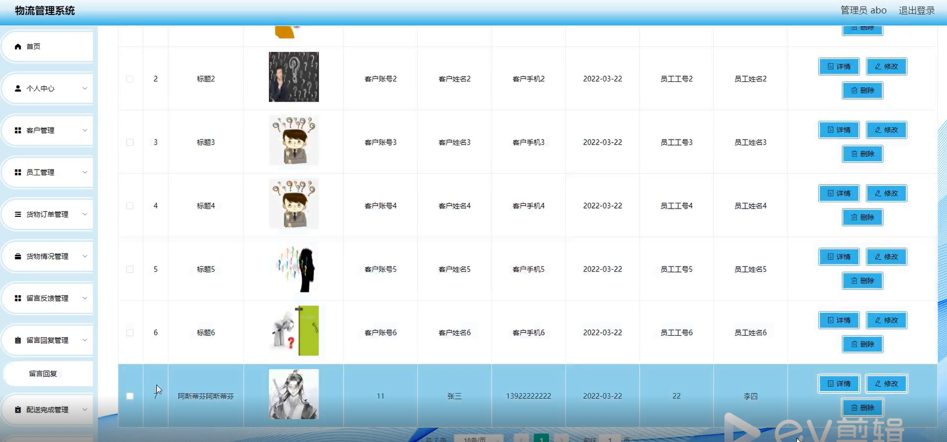Click 删除 in the 张三 row
The height and width of the screenshot is (442, 947).
click(x=862, y=407)
